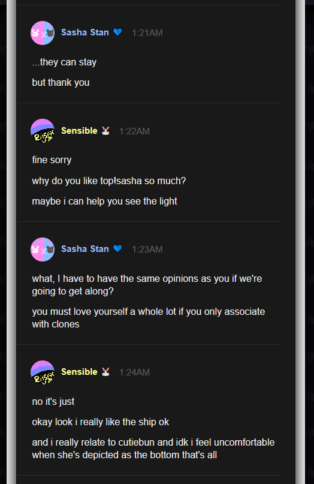This screenshot has height=484, width=314.
Task: Click the 1:22AM timestamp
Action: tap(134, 131)
